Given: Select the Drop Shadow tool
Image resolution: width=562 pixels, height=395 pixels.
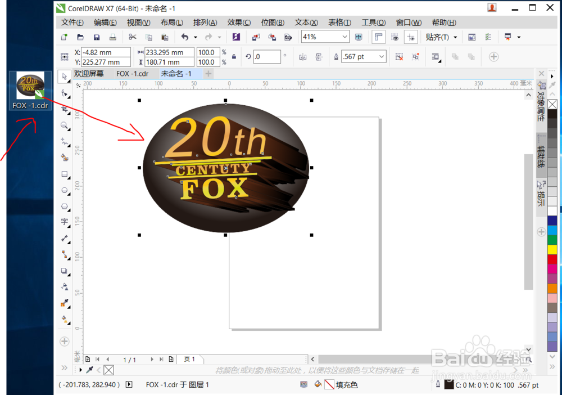Looking at the screenshot, I should coord(65,271).
